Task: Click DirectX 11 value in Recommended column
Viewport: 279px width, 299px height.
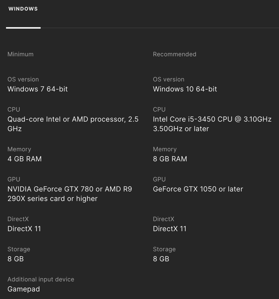Action: tap(170, 229)
